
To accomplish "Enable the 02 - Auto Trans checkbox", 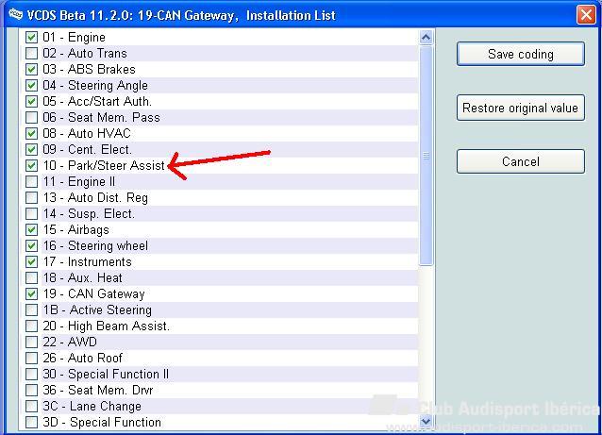I will 31,54.
